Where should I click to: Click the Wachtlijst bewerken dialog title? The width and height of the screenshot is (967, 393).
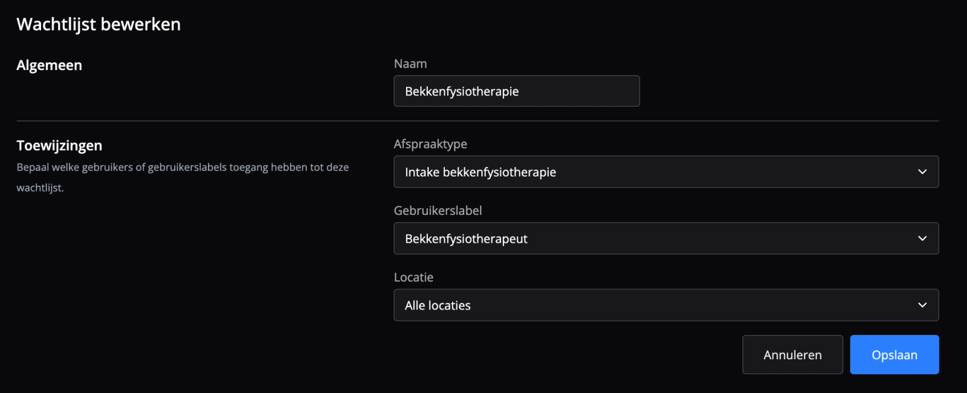click(99, 24)
